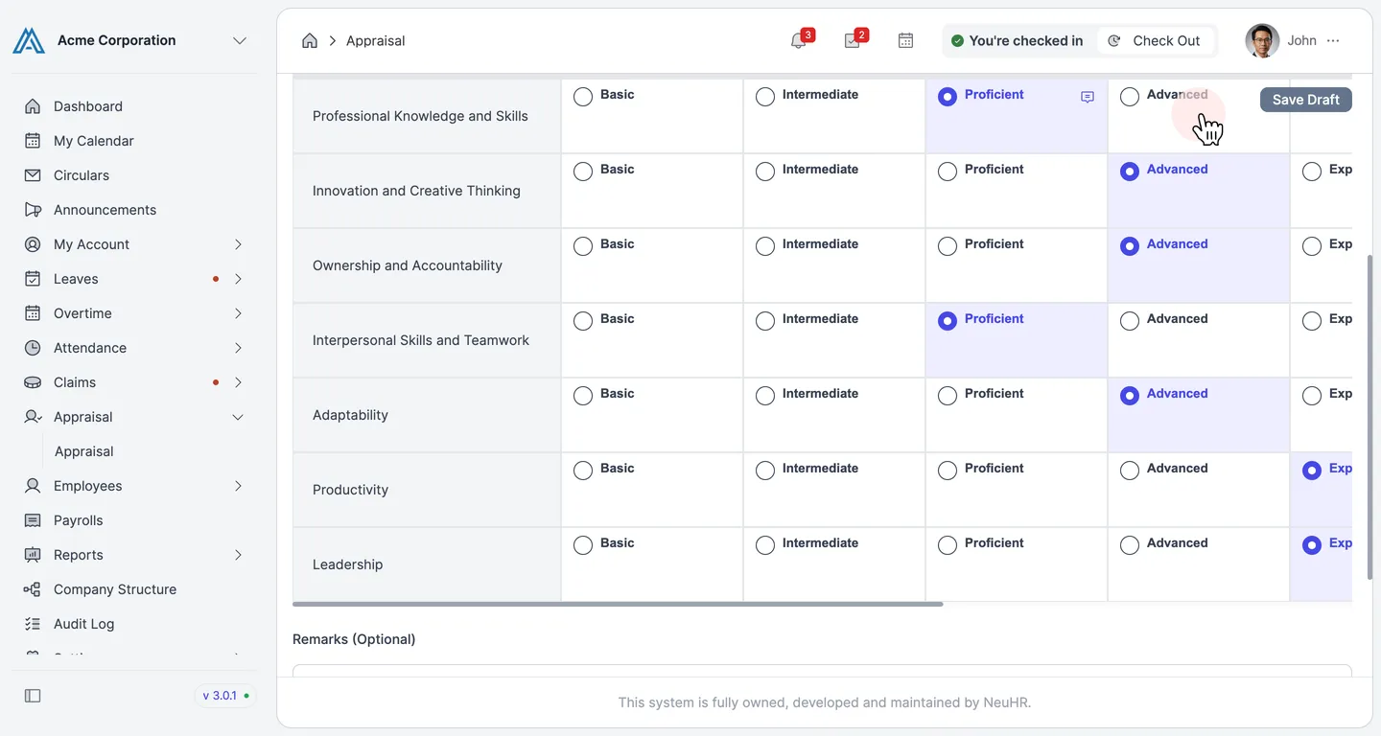Click the Reports chart icon
The image size is (1381, 736).
[33, 555]
